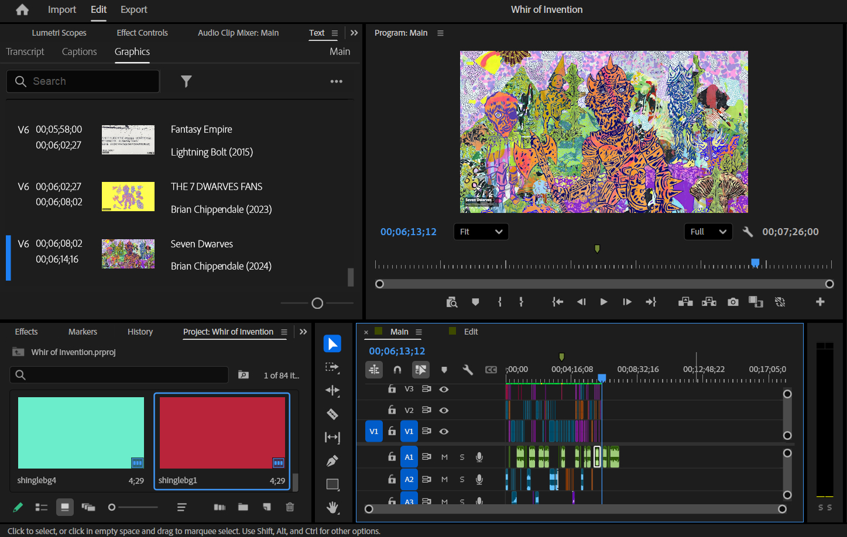Expand the overflow panels chevron beside Text
This screenshot has height=537, width=847.
[354, 33]
